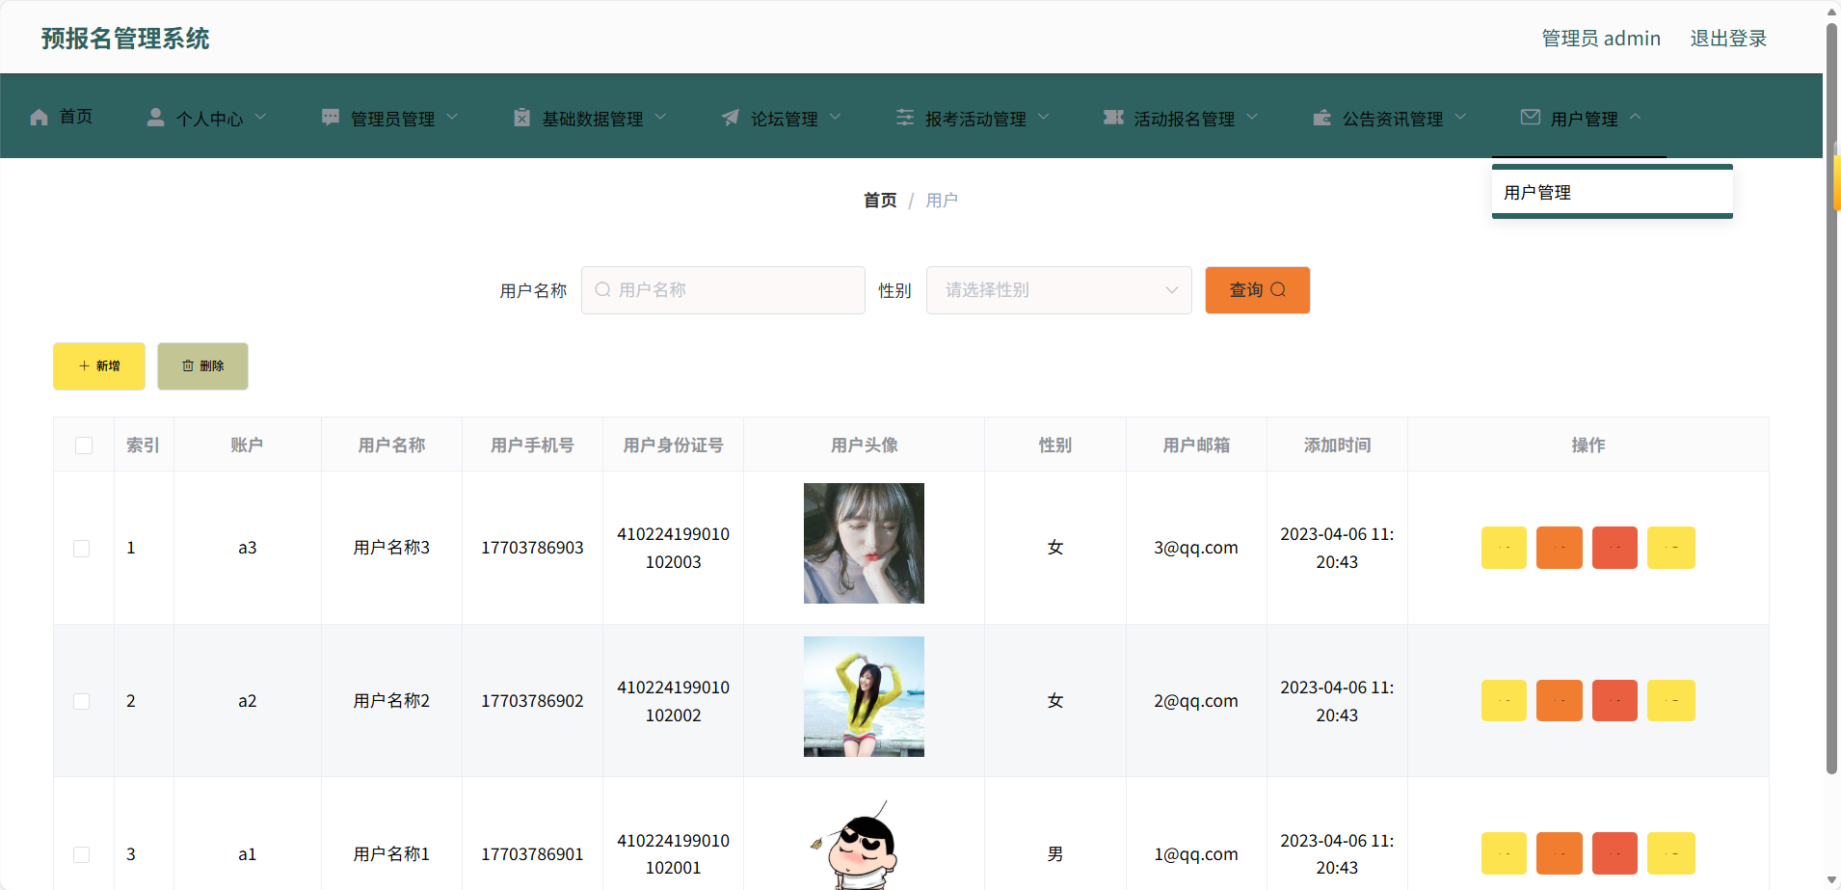
Task: Click 管理员 admin in the header
Action: coord(1601,39)
